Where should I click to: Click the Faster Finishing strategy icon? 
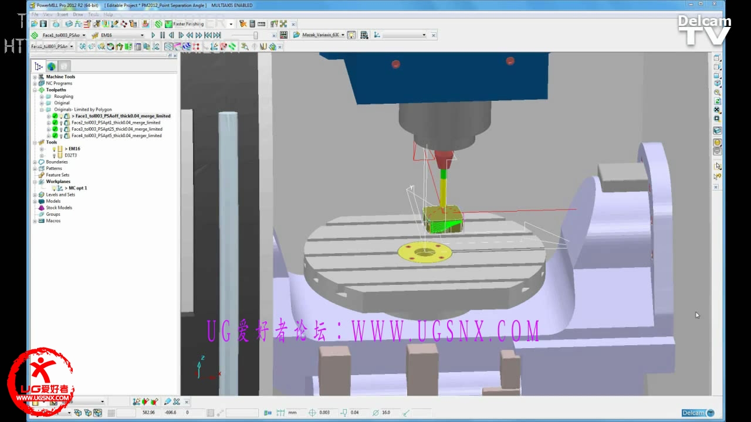(x=168, y=24)
